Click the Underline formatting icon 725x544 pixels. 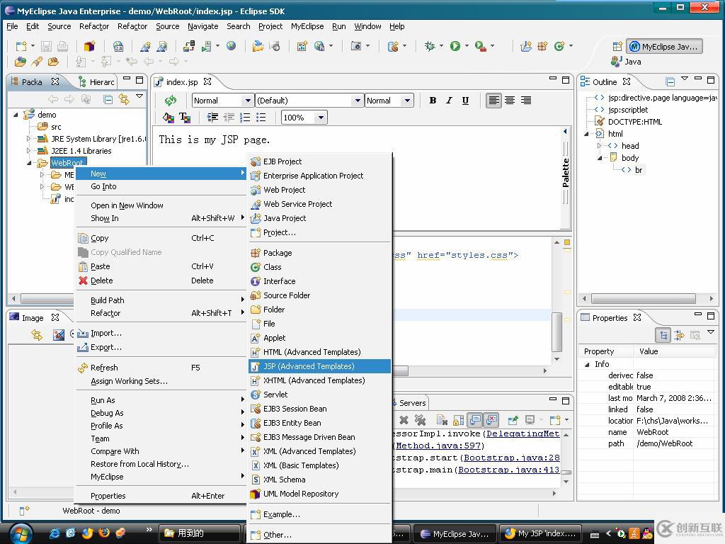pos(465,101)
